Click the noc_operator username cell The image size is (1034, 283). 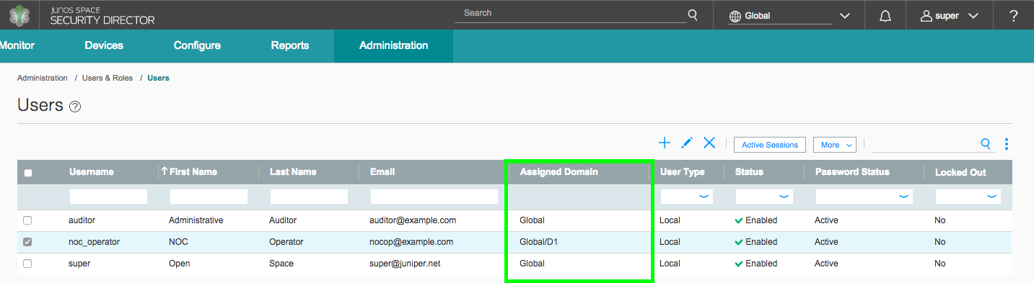(94, 242)
